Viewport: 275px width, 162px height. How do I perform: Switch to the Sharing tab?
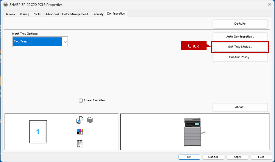pos(24,14)
